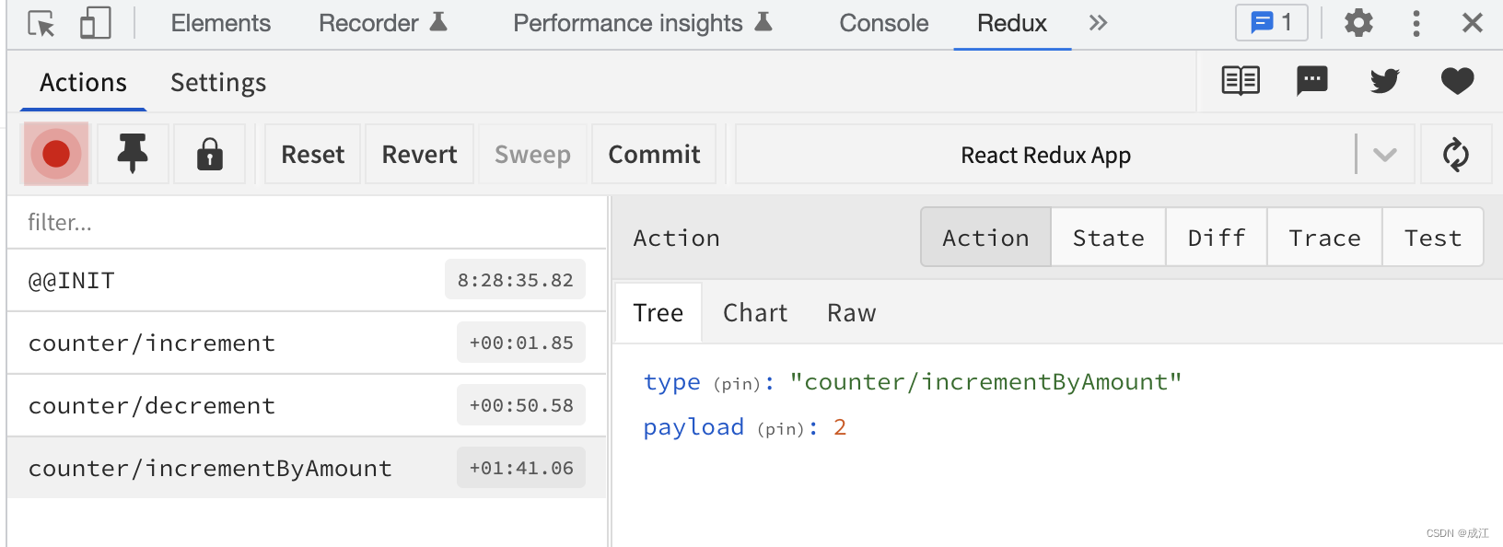Select the Tree view tab
This screenshot has height=547, width=1503.
[658, 313]
